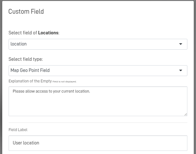The height and width of the screenshot is (154, 196).
Task: Click the Field Label caption
Action: coord(18,130)
